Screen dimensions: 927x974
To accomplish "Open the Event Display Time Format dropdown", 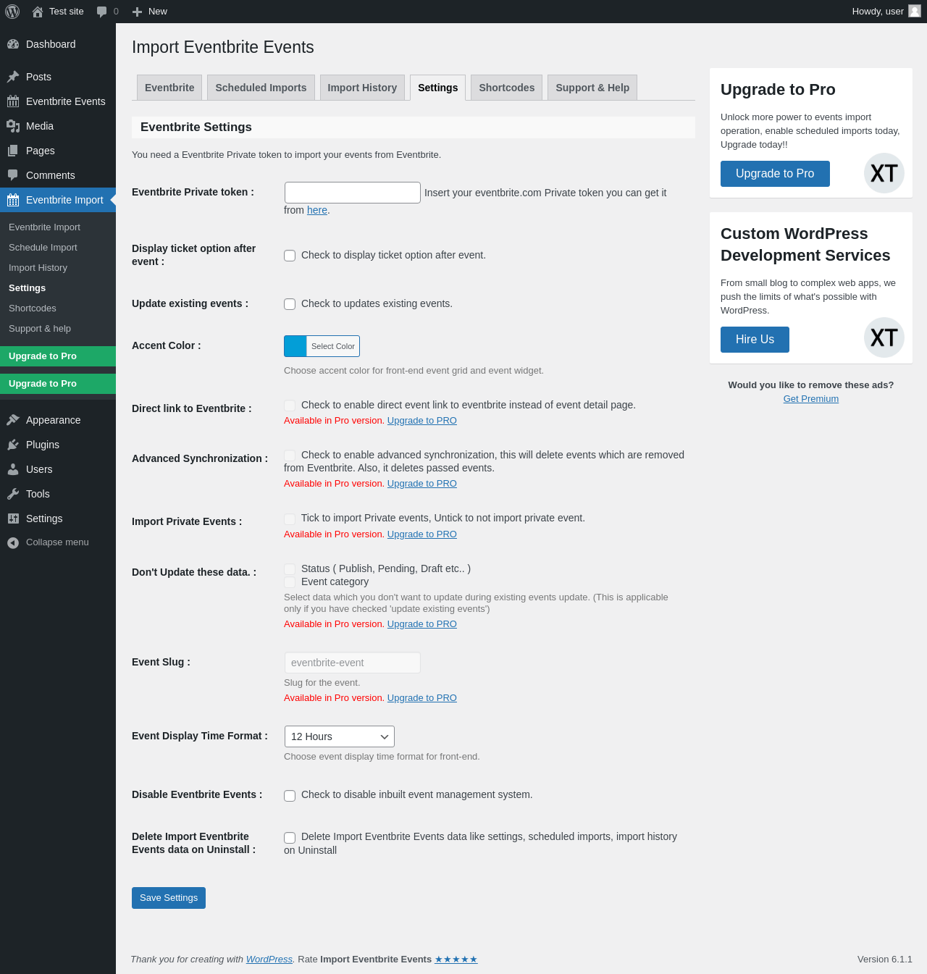I will (x=340, y=736).
